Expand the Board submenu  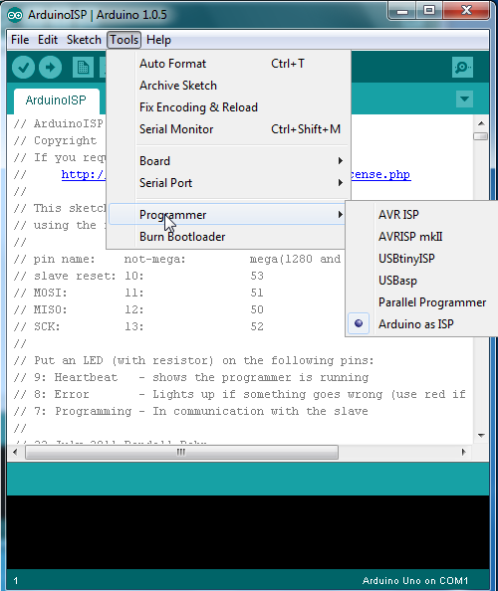click(228, 161)
